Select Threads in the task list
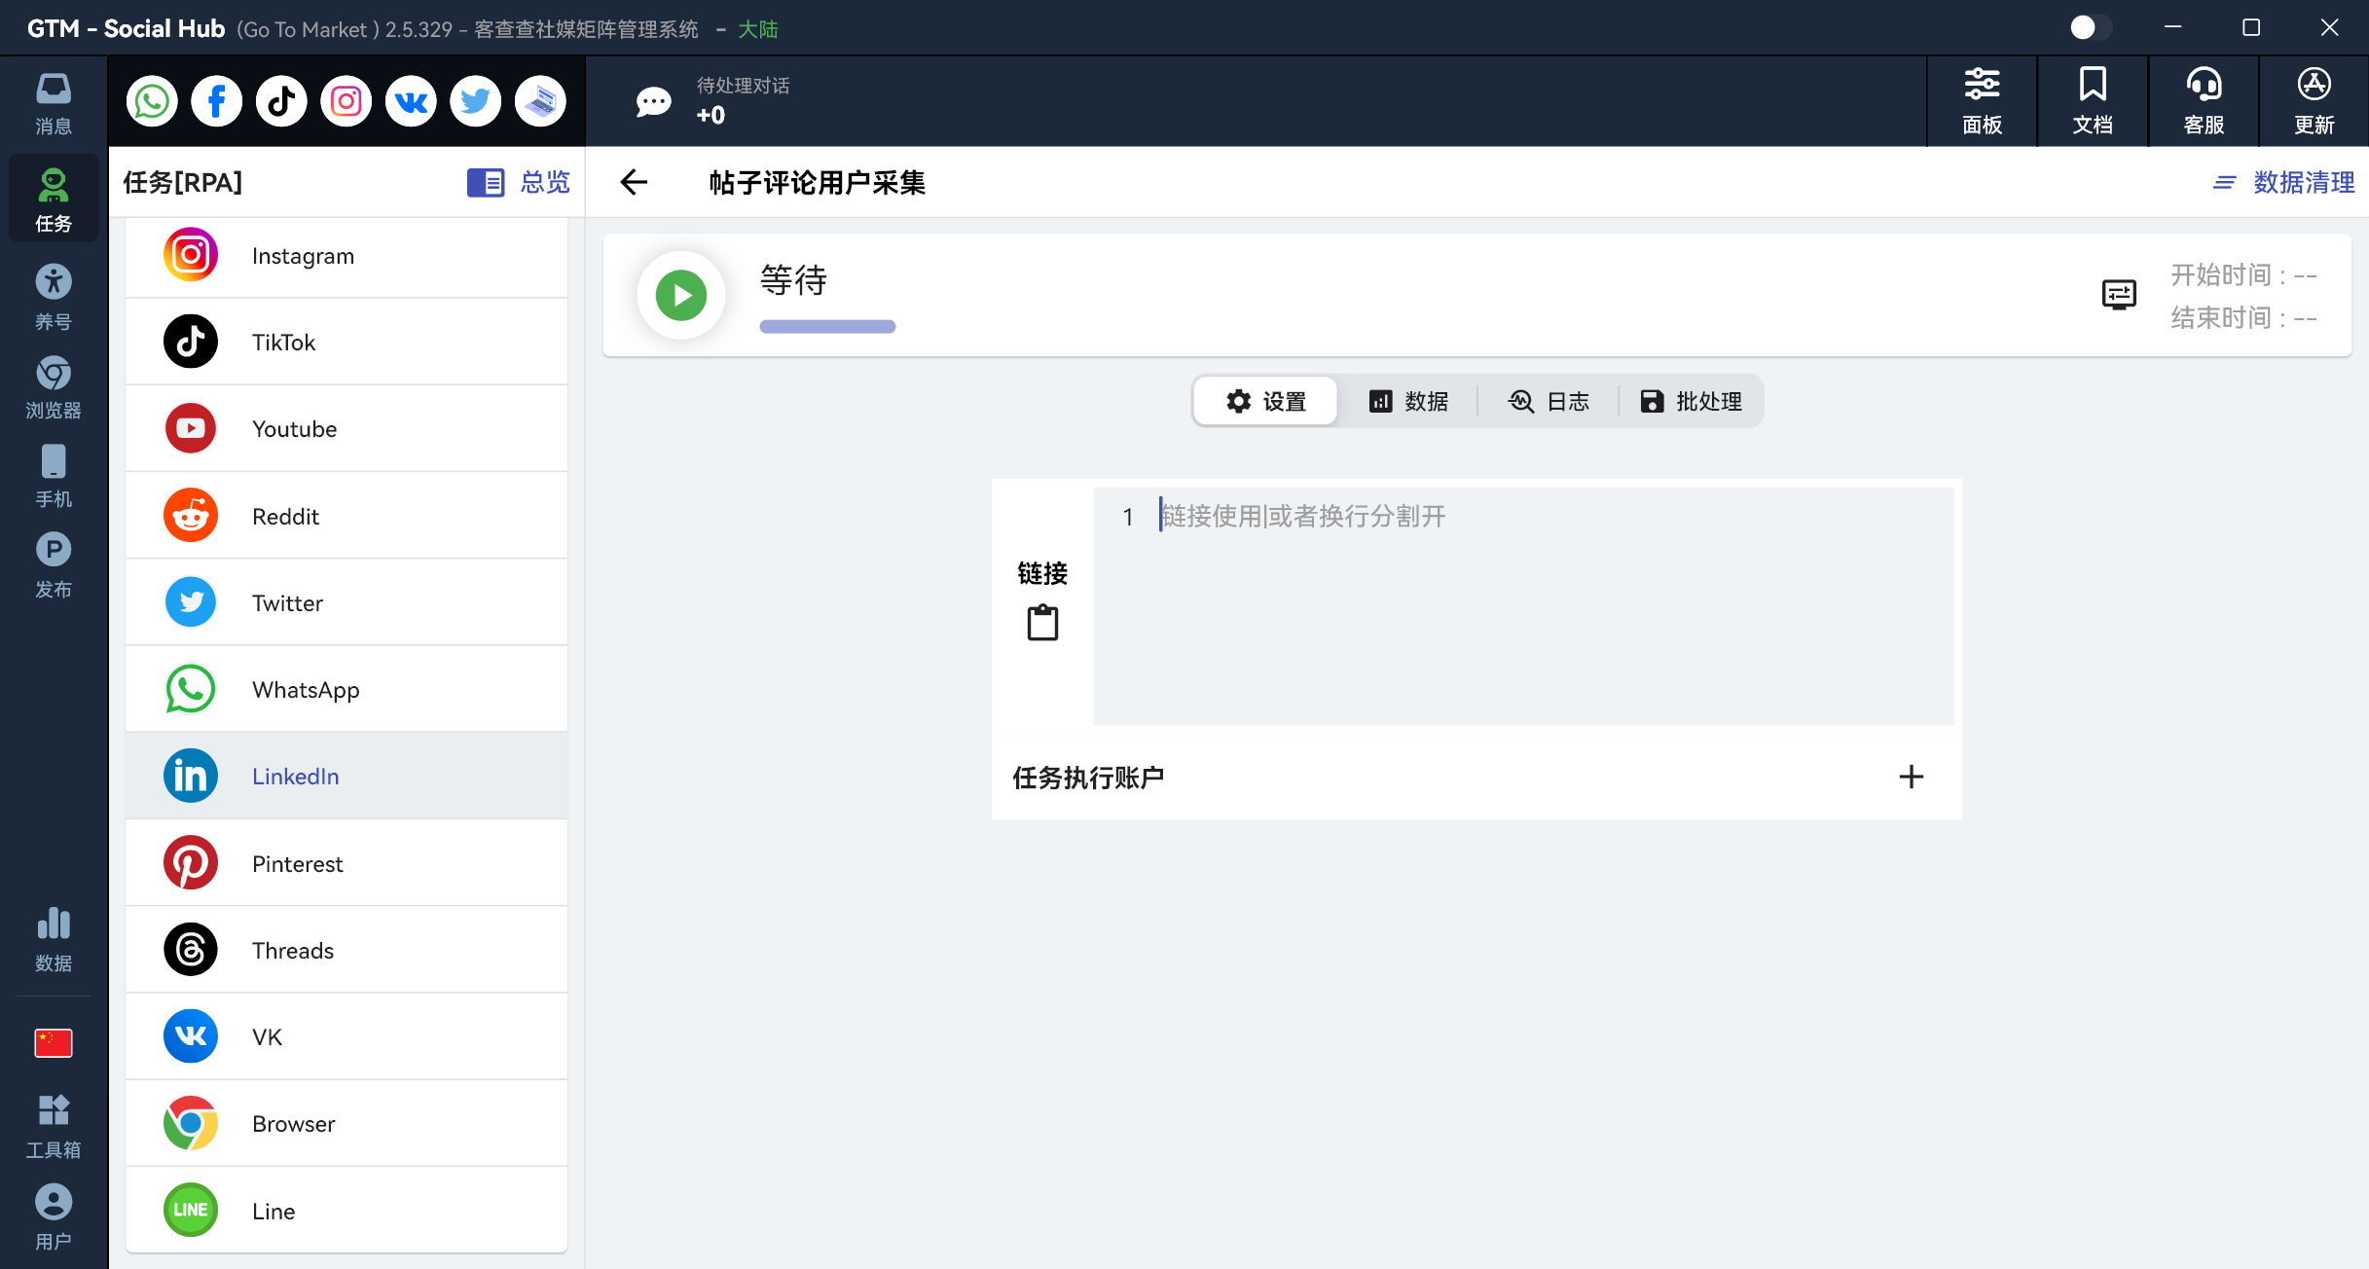Image resolution: width=2369 pixels, height=1269 pixels. pyautogui.click(x=346, y=950)
